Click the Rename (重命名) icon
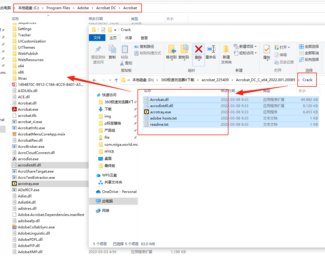 pos(211,49)
